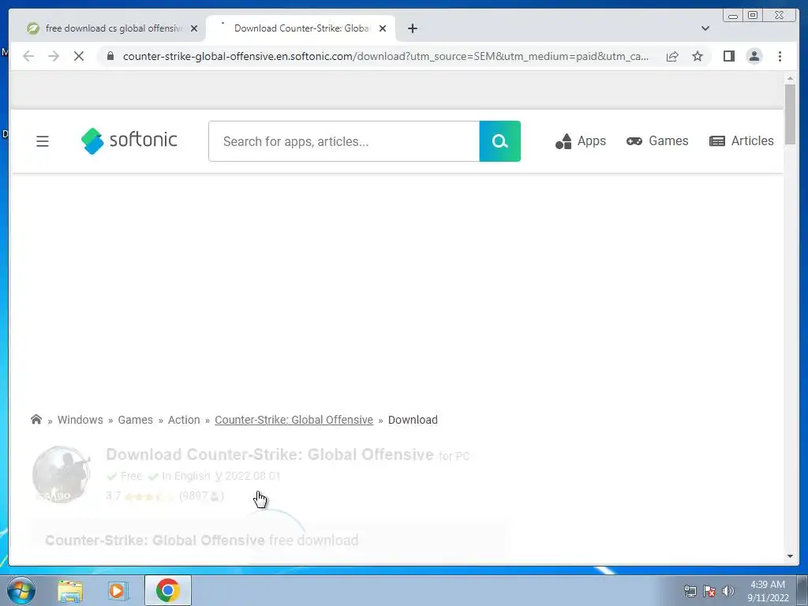Open the Softonic hamburger menu
Viewport: 808px width, 606px height.
pyautogui.click(x=43, y=141)
